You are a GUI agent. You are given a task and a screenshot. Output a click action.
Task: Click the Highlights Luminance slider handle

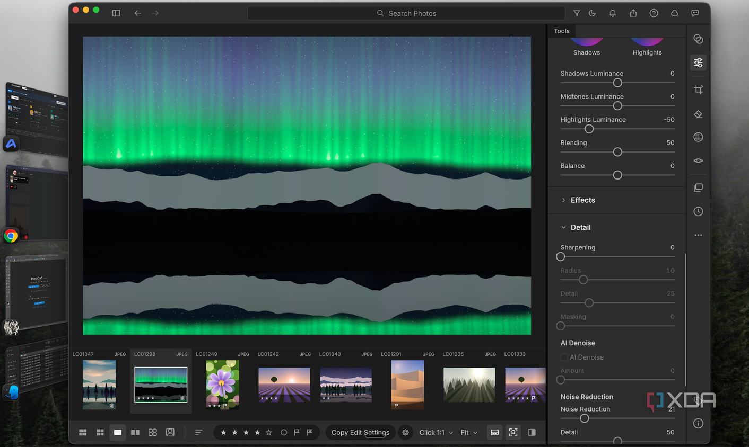tap(589, 129)
